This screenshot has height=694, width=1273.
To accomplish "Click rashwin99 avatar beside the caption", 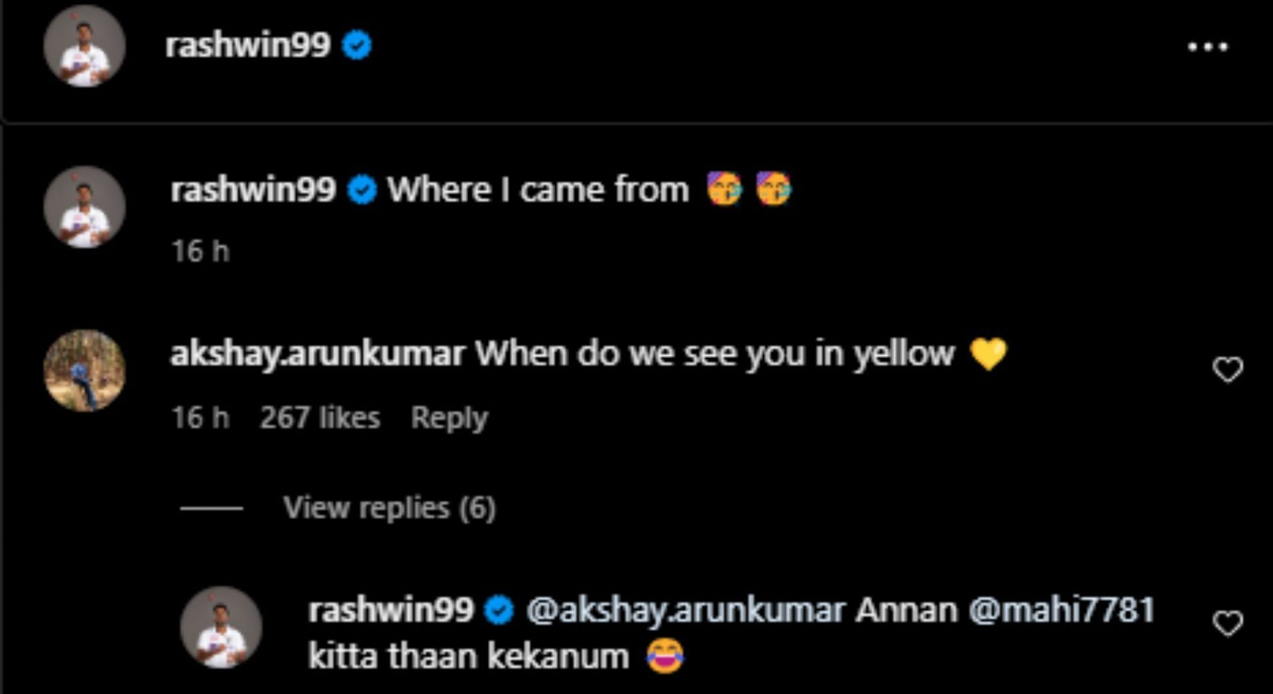I will click(84, 207).
